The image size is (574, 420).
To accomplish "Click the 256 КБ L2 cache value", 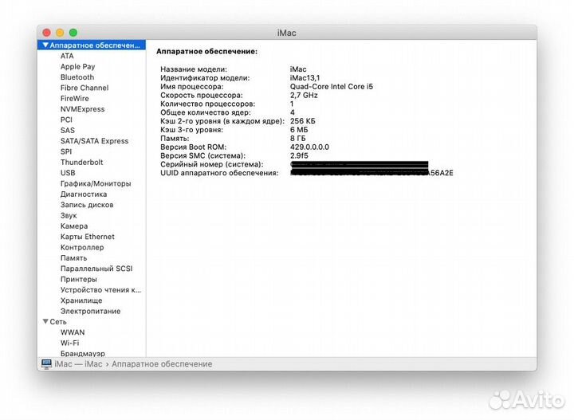I will [302, 121].
